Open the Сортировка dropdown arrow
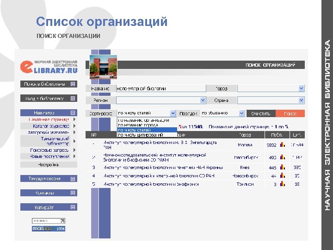Image resolution: width=333 pixels, height=250 pixels. [x=173, y=113]
